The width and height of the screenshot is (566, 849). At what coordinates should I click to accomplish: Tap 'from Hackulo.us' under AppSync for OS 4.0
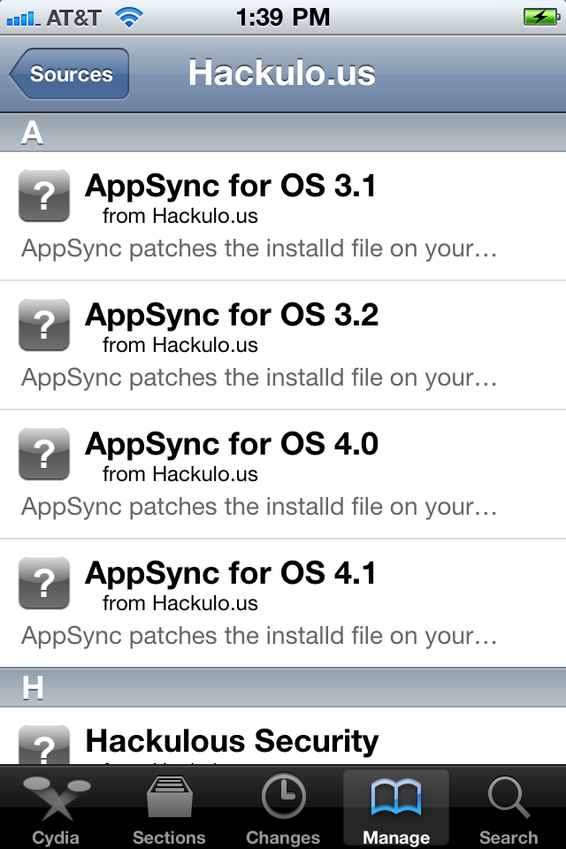coord(180,474)
